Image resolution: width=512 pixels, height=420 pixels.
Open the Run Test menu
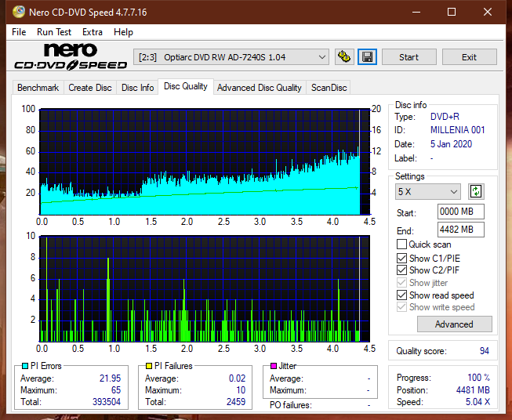pyautogui.click(x=54, y=32)
